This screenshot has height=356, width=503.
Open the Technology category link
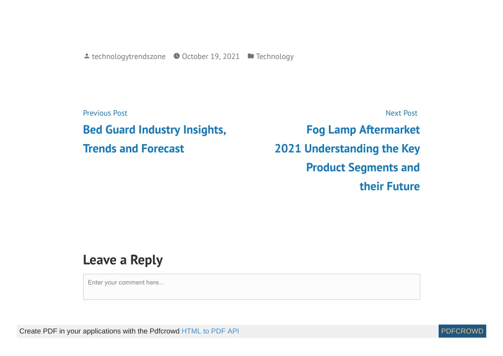click(274, 57)
